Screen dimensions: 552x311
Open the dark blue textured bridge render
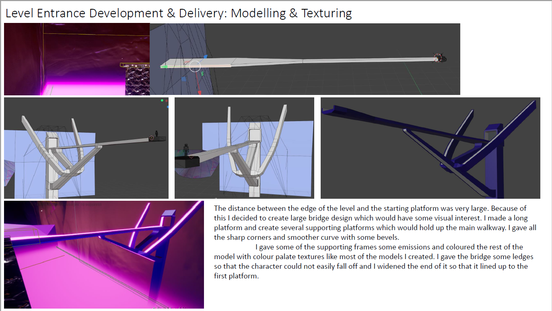pyautogui.click(x=430, y=148)
